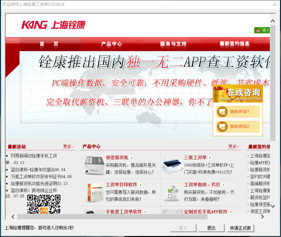Click the vertical scrollbar thumb
Image resolution: width=281 pixels, height=237 pixels.
273,83
